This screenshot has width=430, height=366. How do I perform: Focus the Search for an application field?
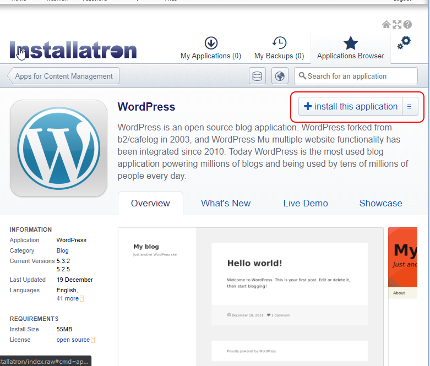click(356, 76)
